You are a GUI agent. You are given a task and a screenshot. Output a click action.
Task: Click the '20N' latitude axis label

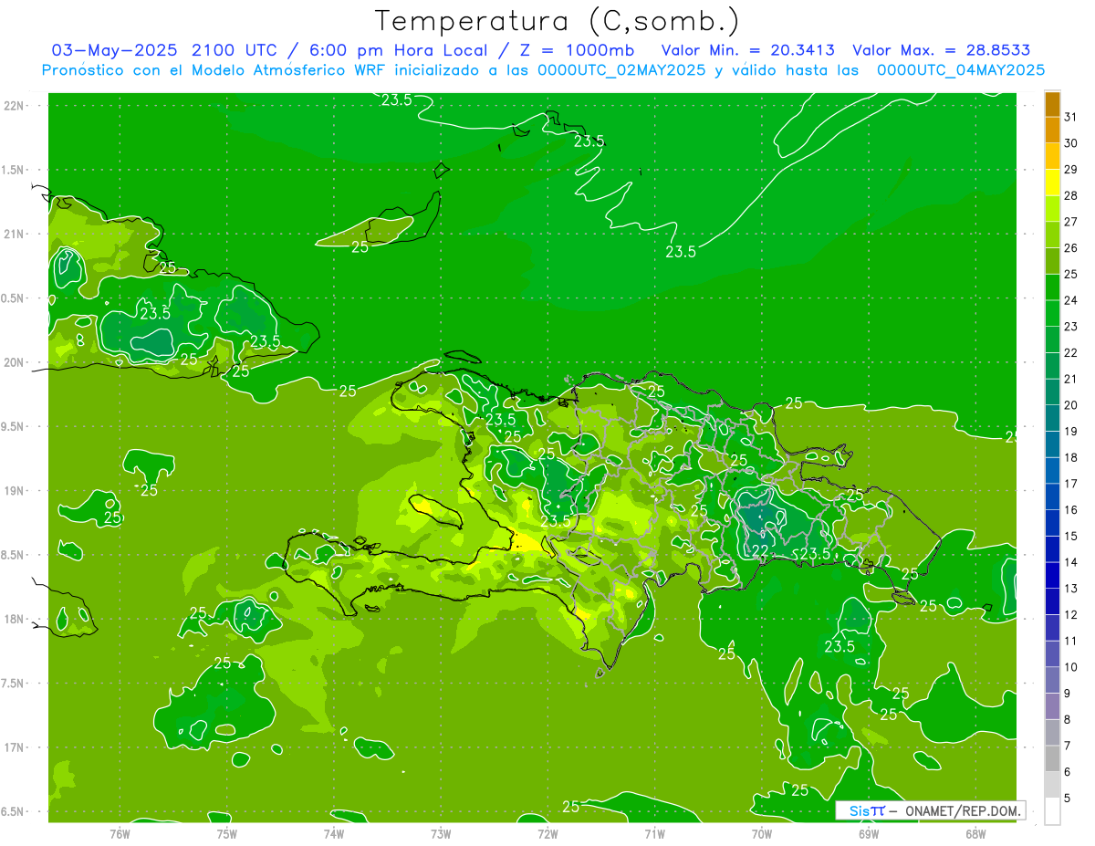coord(14,362)
